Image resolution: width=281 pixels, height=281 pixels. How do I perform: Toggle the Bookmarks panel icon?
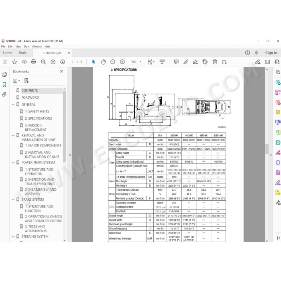[x=4, y=84]
